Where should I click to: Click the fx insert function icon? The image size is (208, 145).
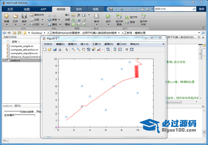79,15
